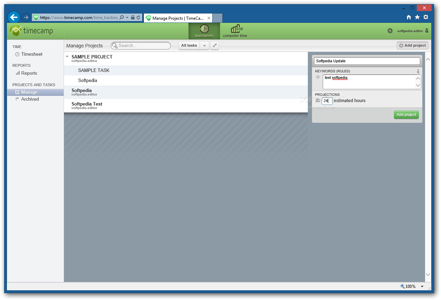Open a new blank browser tab
Viewport: 441px width, 300px height.
pos(217,18)
